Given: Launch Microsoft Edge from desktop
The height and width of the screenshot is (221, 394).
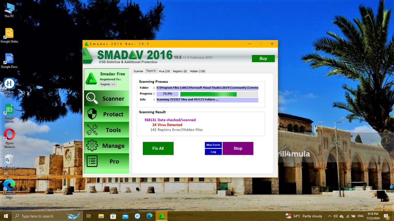Looking at the screenshot, I should 9,189.
